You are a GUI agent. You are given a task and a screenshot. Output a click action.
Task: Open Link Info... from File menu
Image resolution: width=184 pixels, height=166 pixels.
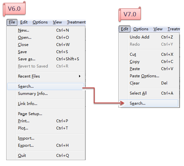[x=46, y=104]
